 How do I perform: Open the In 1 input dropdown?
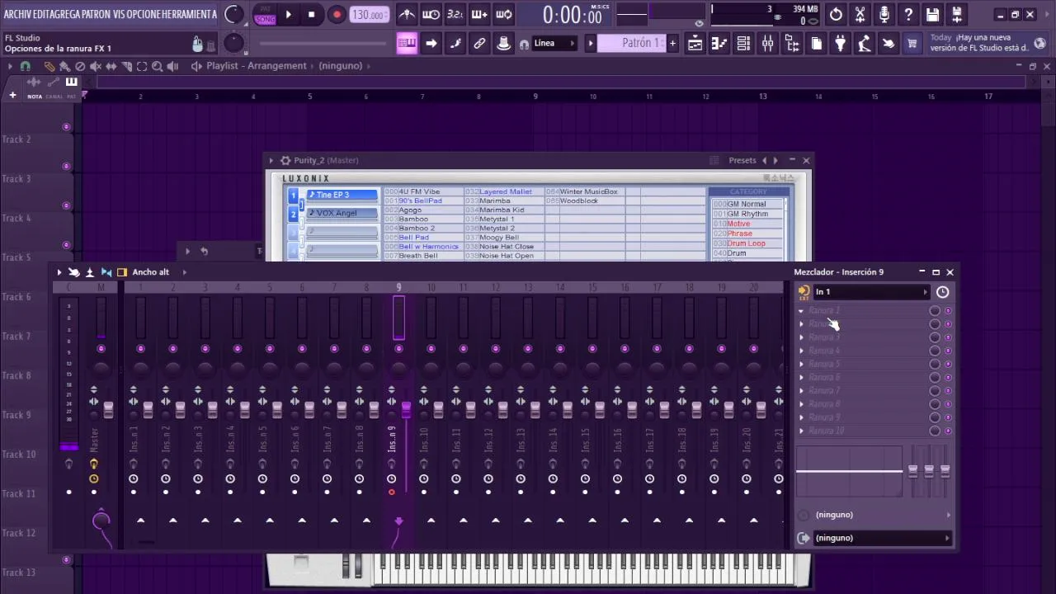pyautogui.click(x=870, y=292)
